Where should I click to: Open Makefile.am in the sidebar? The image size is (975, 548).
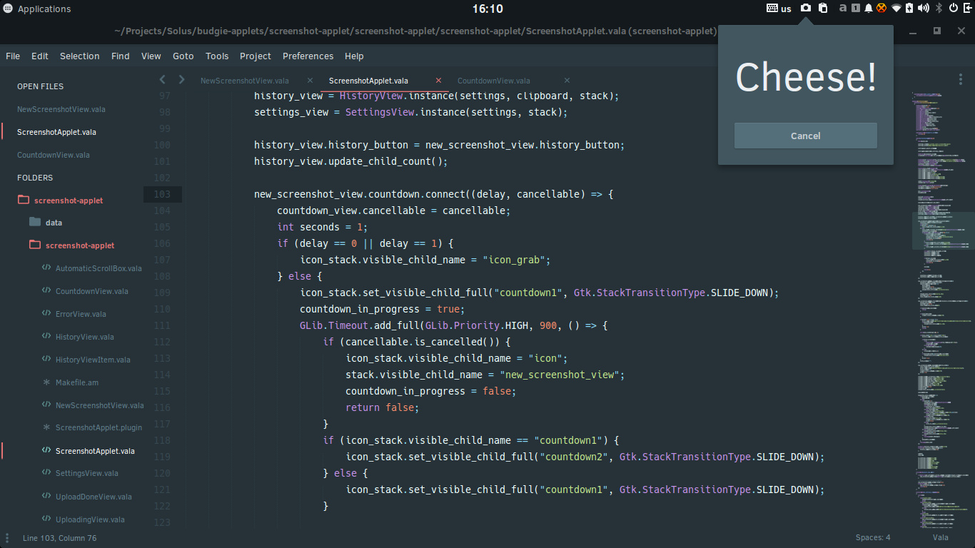coord(77,382)
